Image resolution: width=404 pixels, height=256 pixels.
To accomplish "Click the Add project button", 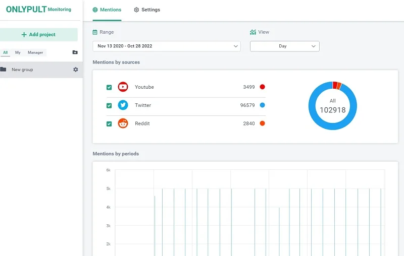I will [39, 35].
